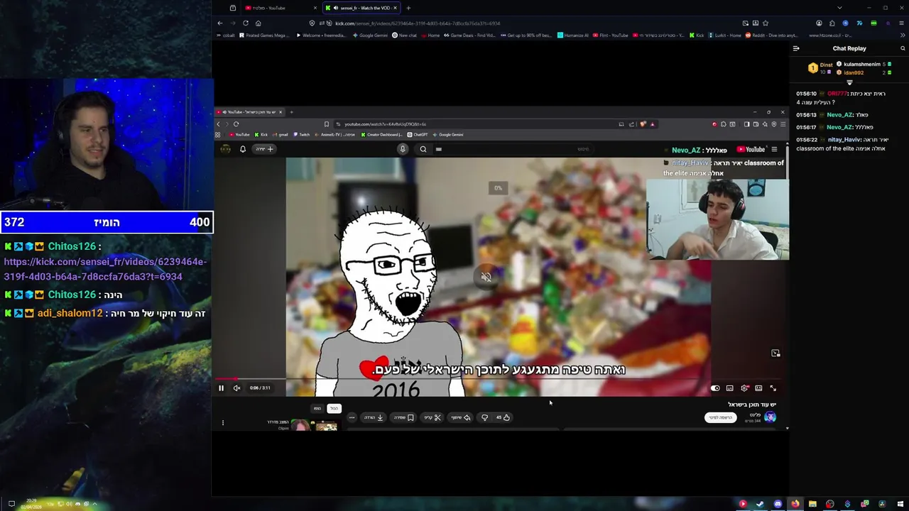909x511 pixels.
Task: Open the Clip scissors button
Action: (433, 417)
